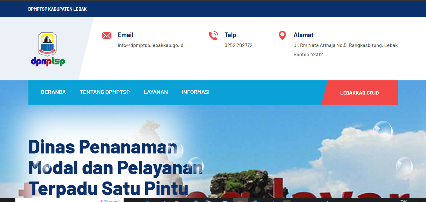
Task: Open the BERANDA menu item
Action: coord(53,92)
